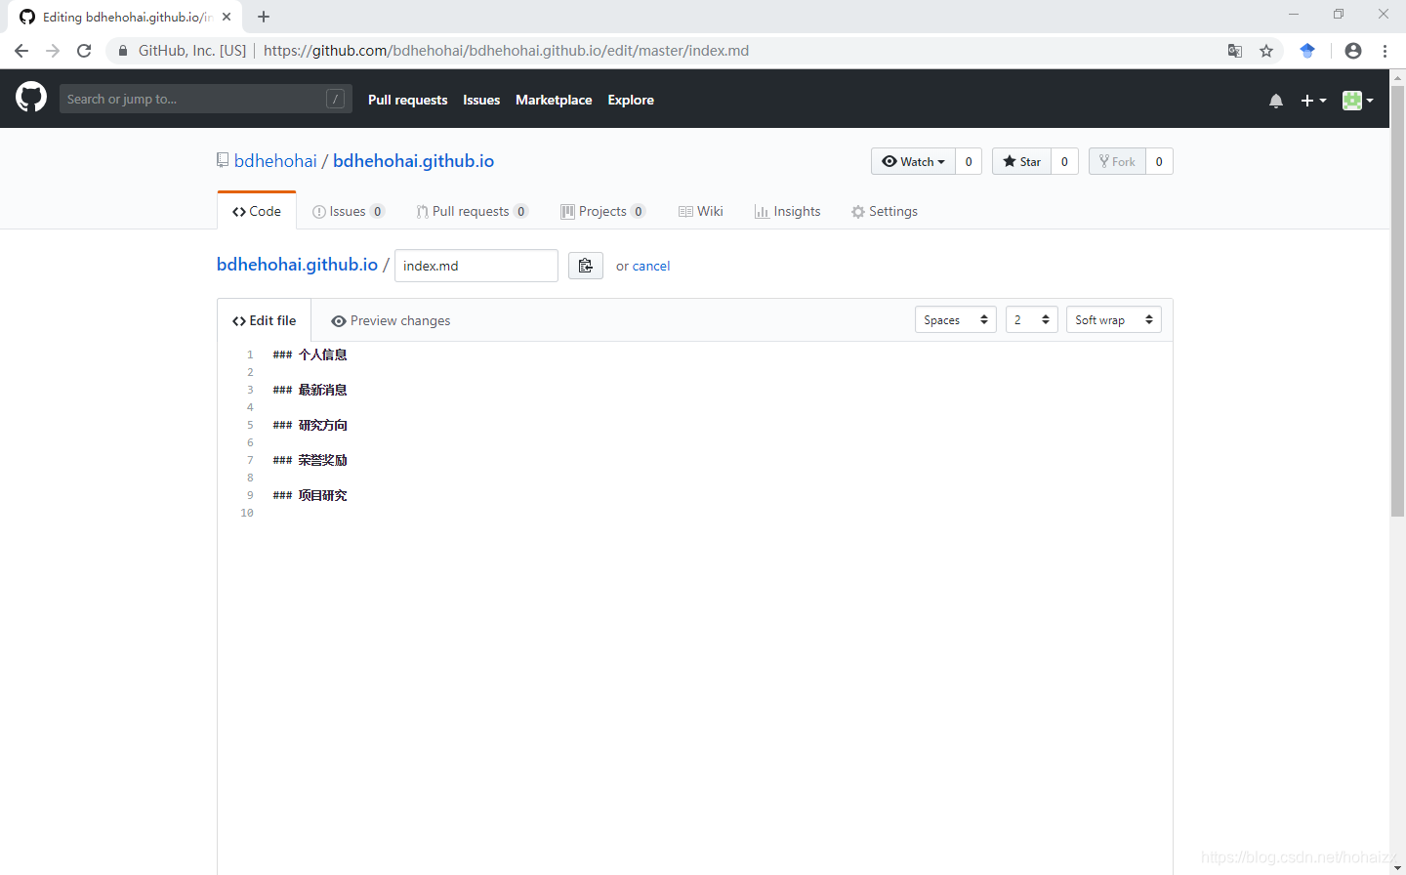Click line number 10 in the gutter
The width and height of the screenshot is (1406, 875).
click(247, 513)
